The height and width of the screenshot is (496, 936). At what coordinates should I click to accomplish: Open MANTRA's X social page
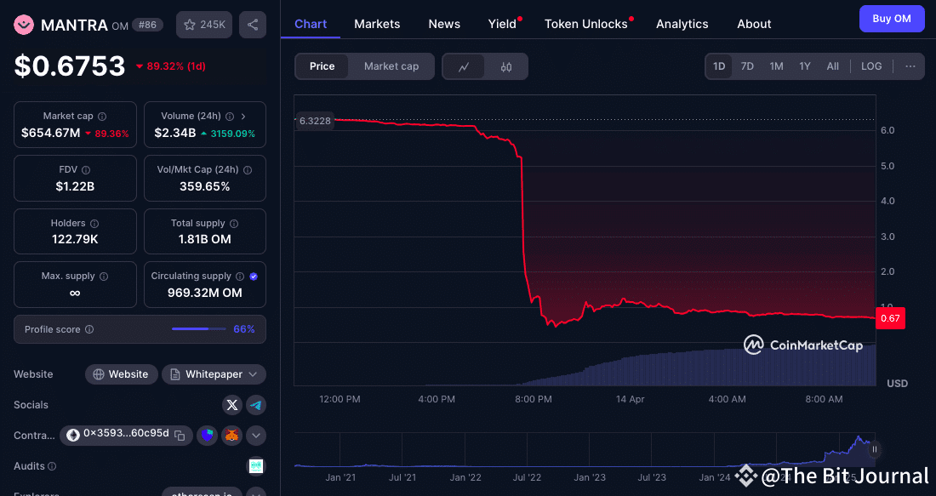coord(232,405)
